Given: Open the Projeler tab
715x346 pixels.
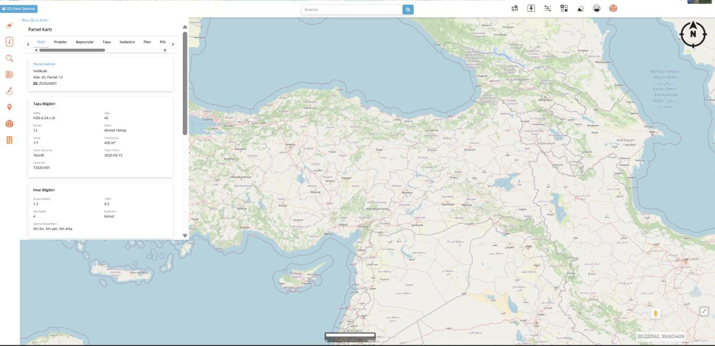Looking at the screenshot, I should (x=60, y=42).
